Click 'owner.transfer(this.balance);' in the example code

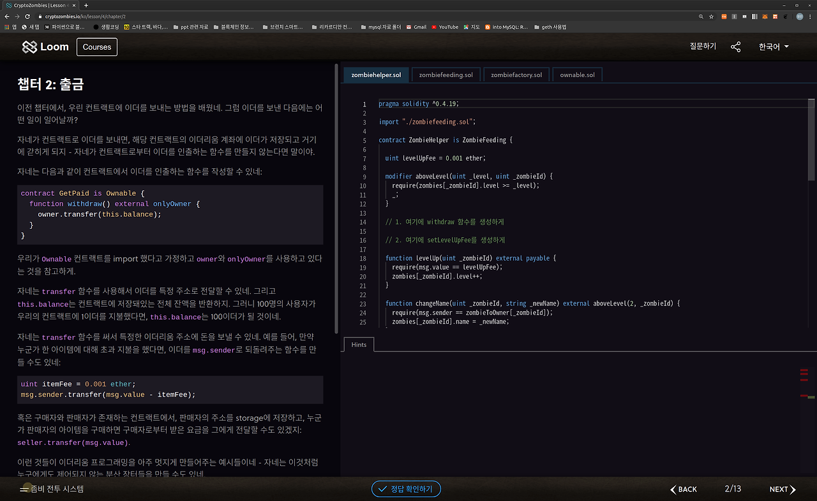click(x=100, y=214)
